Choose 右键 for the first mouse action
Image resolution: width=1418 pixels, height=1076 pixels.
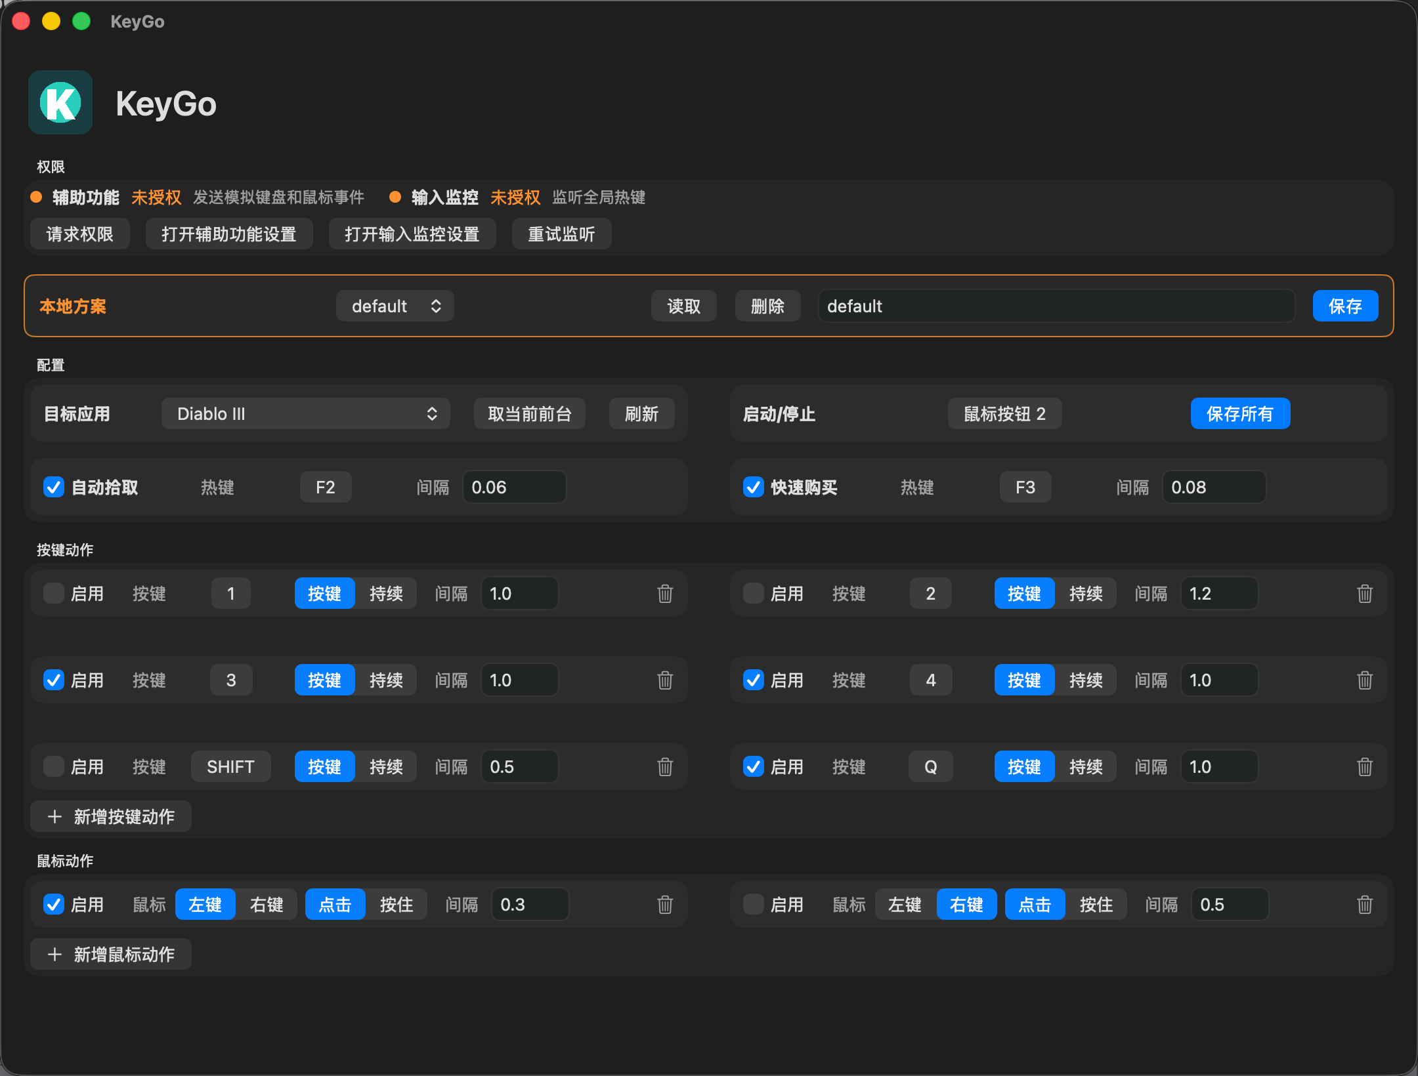point(267,905)
